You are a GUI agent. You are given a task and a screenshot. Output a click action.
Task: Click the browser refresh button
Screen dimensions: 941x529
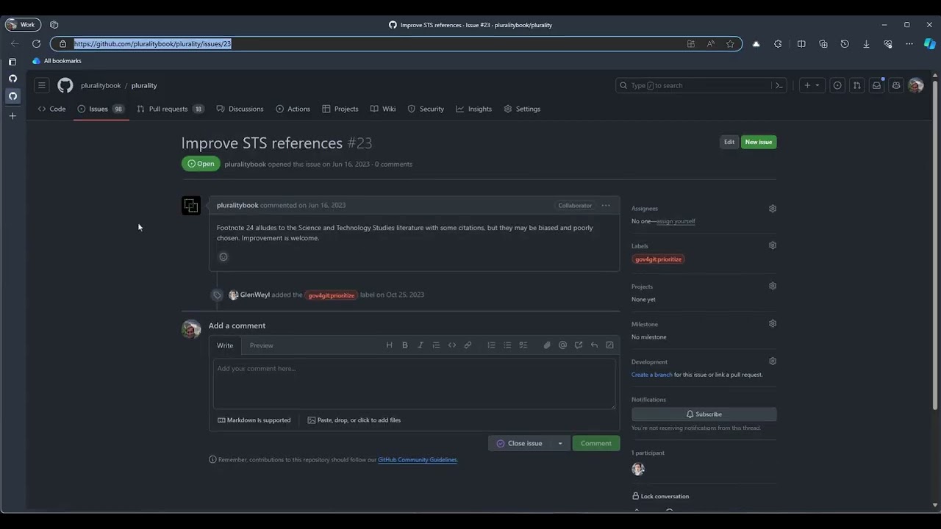(x=36, y=44)
